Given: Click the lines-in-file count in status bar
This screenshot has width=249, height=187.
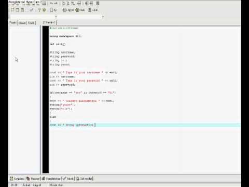Looking at the screenshot, I should (x=57, y=185).
